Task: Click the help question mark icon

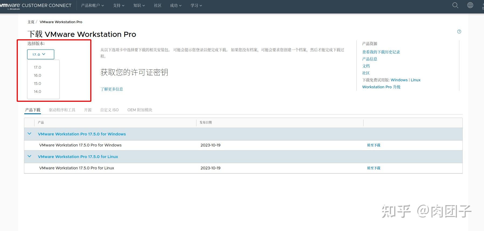Action: [x=459, y=31]
